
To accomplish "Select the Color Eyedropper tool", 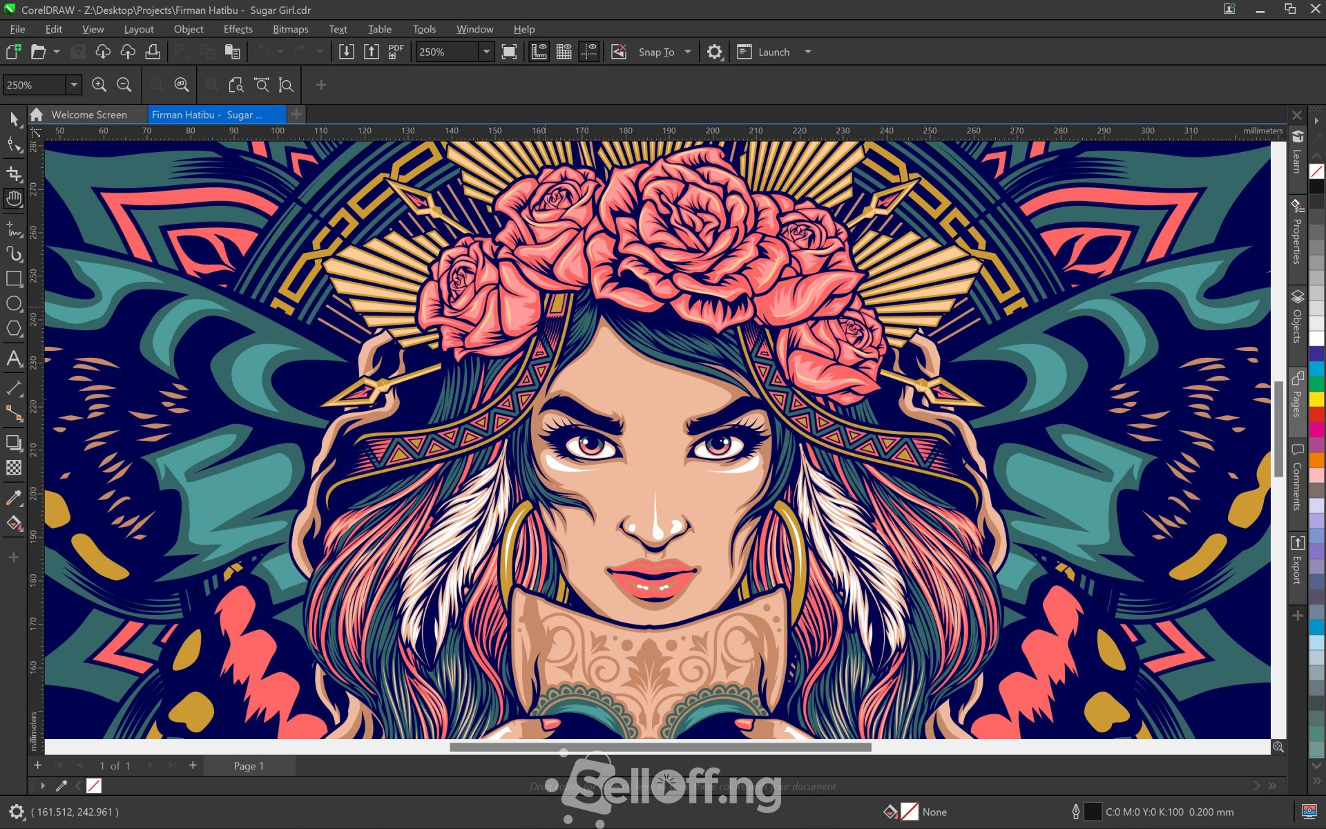I will point(14,497).
